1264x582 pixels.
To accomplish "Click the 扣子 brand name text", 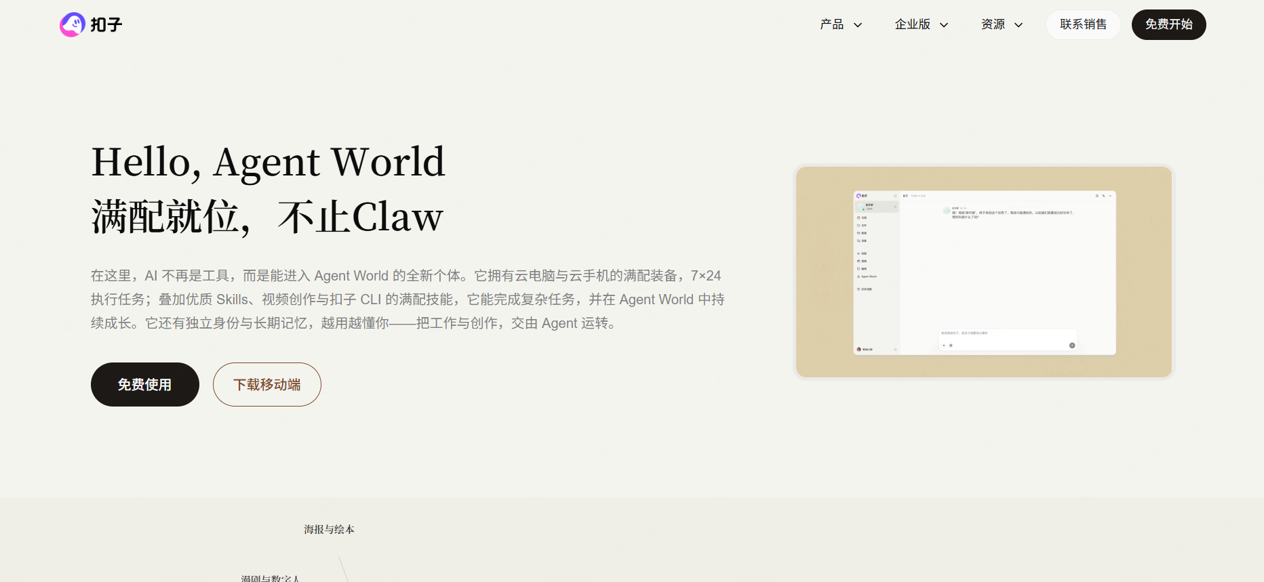I will click(x=106, y=25).
